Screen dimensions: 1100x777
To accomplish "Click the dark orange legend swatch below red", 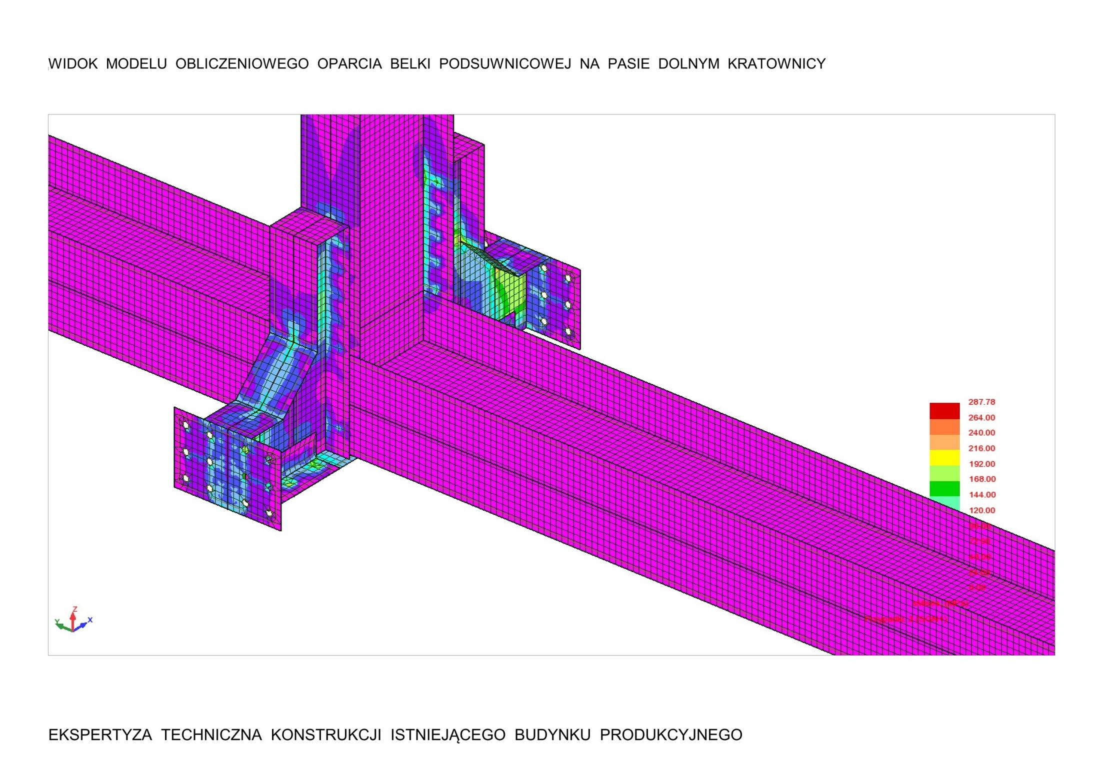I will point(944,427).
